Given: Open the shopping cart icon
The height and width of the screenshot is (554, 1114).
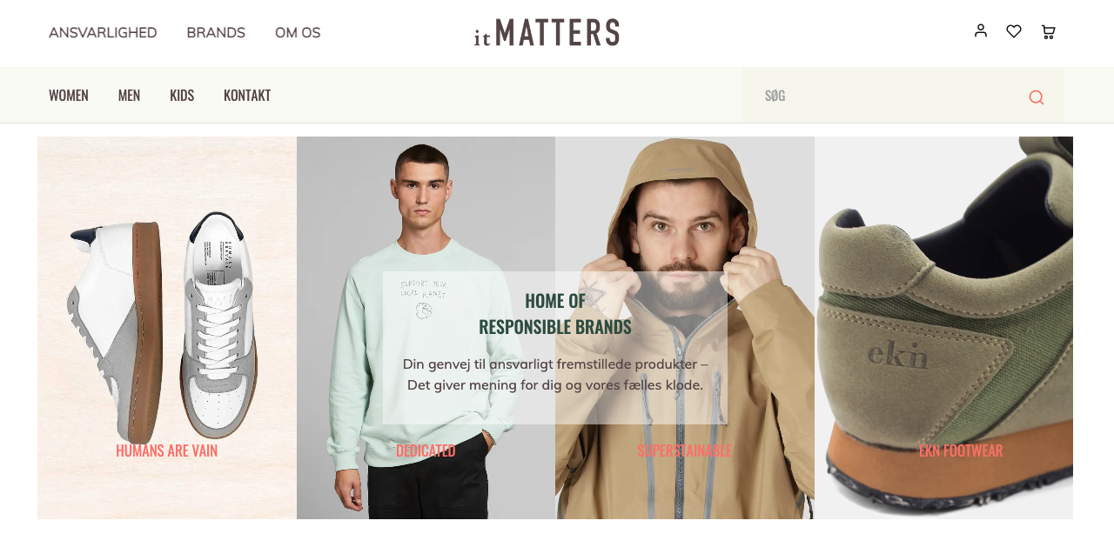Looking at the screenshot, I should click(1049, 32).
